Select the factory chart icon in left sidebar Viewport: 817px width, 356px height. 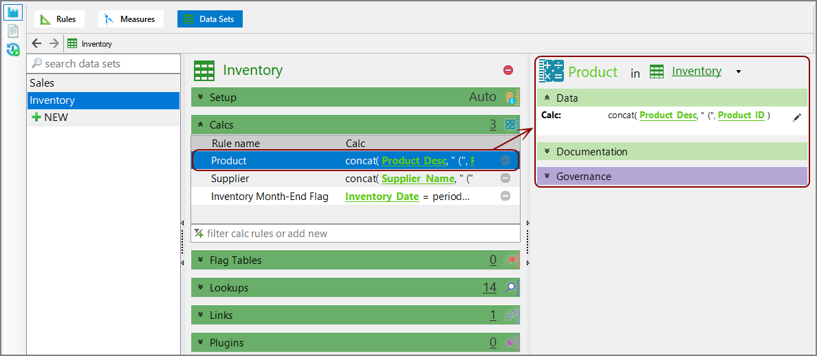pos(14,12)
